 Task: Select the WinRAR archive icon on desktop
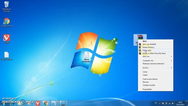coord(140,37)
